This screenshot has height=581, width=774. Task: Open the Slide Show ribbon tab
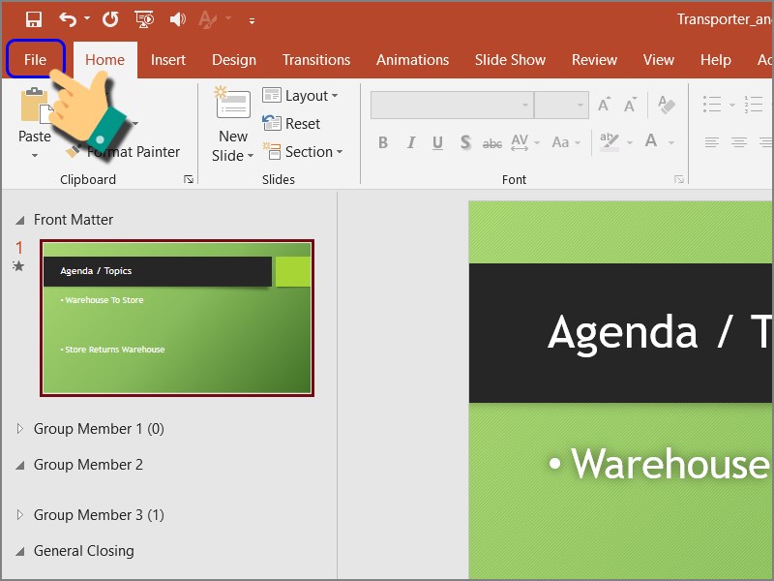tap(510, 59)
